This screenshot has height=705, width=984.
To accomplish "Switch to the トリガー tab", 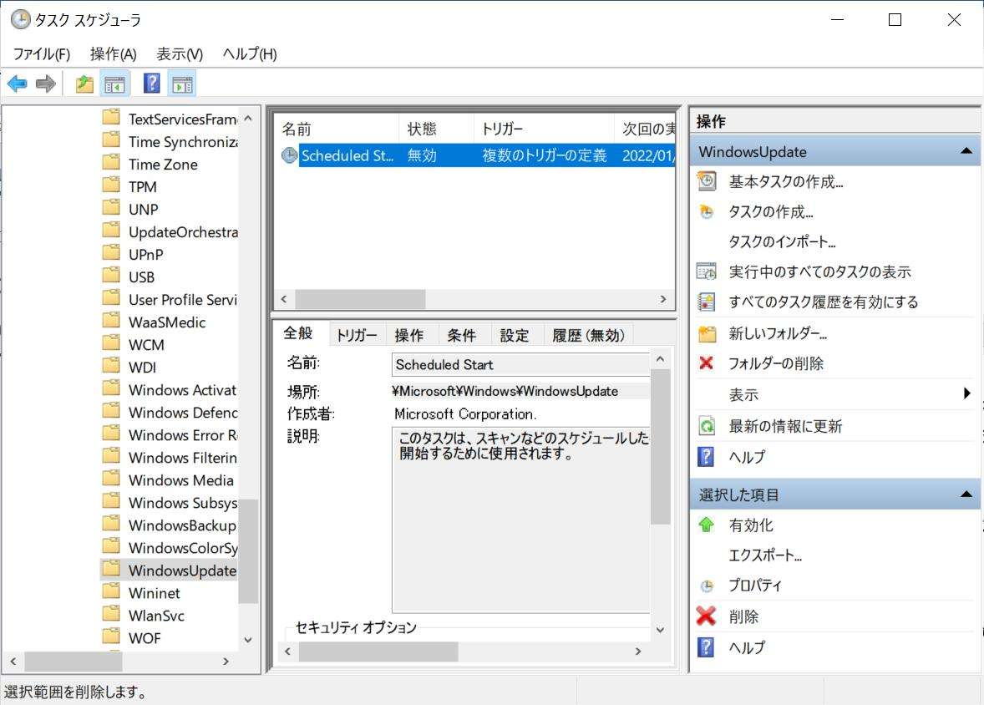I will [357, 335].
